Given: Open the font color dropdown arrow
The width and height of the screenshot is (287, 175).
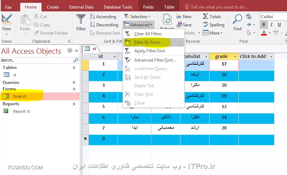Looking at the screenshot, I should [270, 33].
